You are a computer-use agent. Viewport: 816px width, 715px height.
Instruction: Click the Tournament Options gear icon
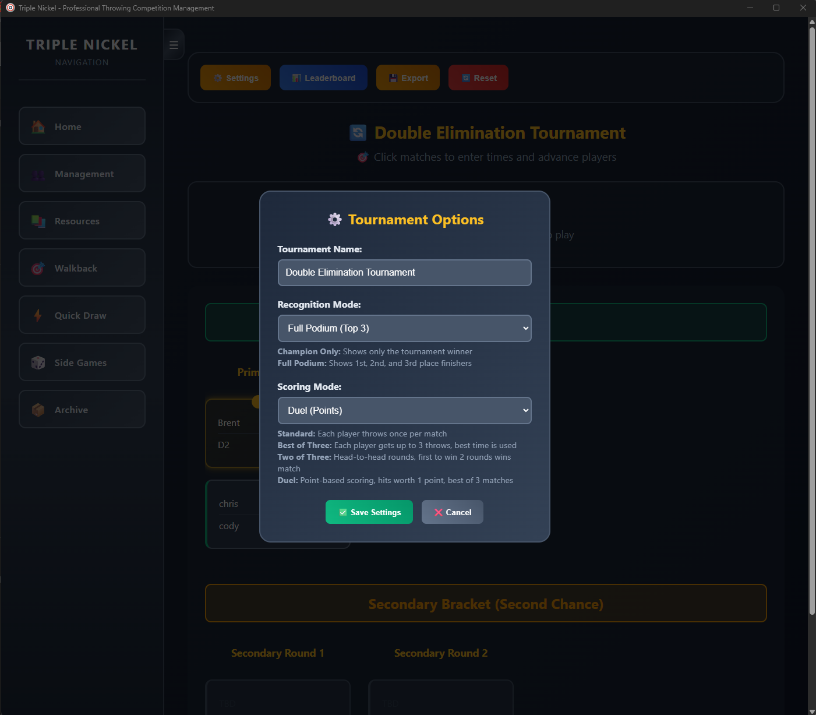coord(335,220)
